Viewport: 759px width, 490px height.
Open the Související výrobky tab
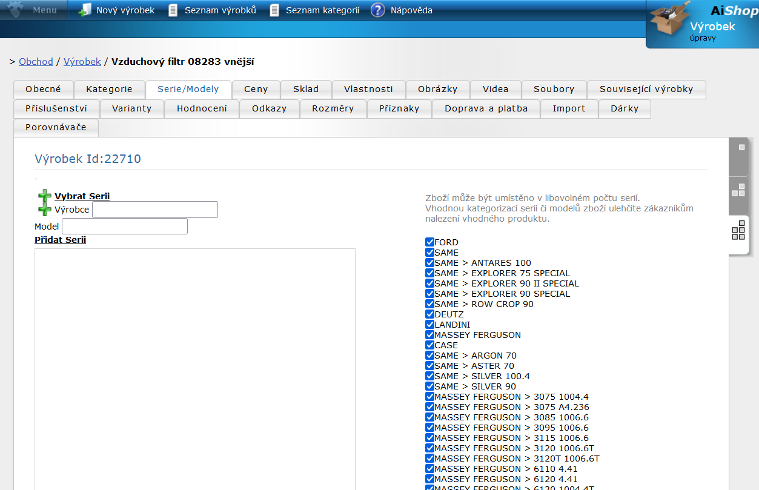(646, 89)
